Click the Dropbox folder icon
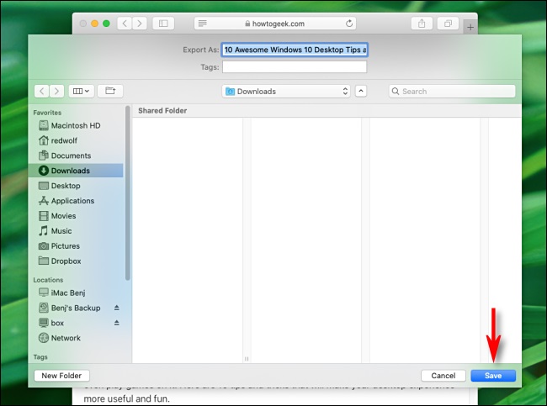The image size is (547, 406). pos(44,261)
